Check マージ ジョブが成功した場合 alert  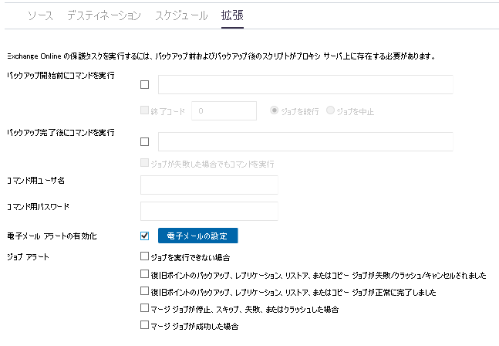click(144, 325)
